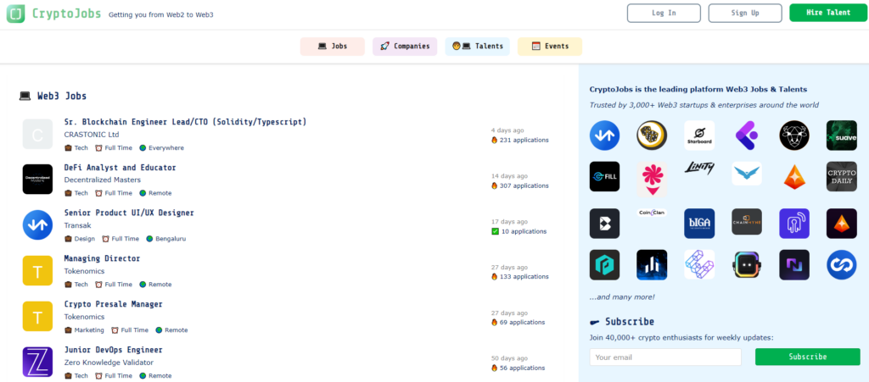
Task: Open the Starboard logo in trusted companies
Action: [x=699, y=135]
